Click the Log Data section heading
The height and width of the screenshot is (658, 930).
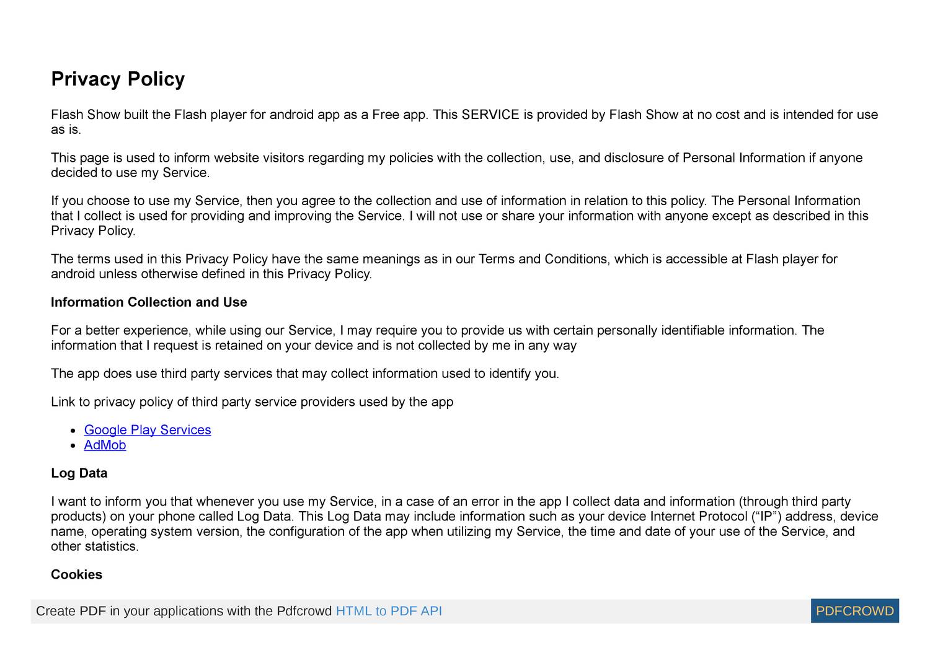click(79, 473)
